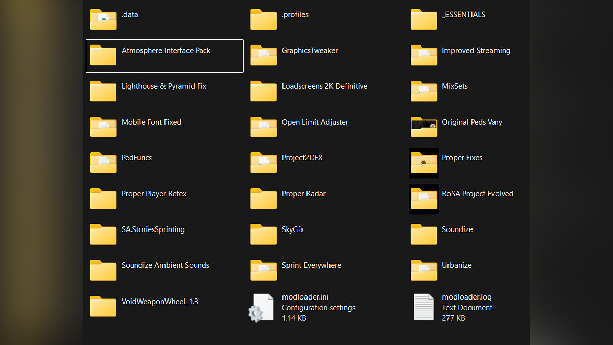Image resolution: width=613 pixels, height=345 pixels.
Task: Select the VoidWeaponWheel_1.3 folder icon
Action: 104,306
